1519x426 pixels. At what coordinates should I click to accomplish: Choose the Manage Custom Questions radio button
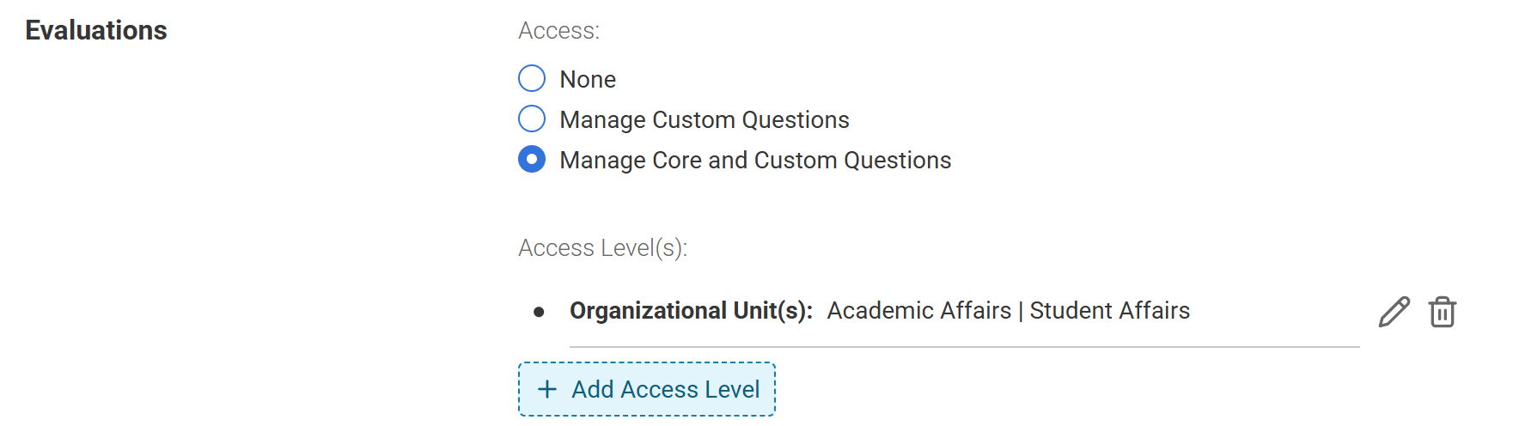pyautogui.click(x=532, y=119)
